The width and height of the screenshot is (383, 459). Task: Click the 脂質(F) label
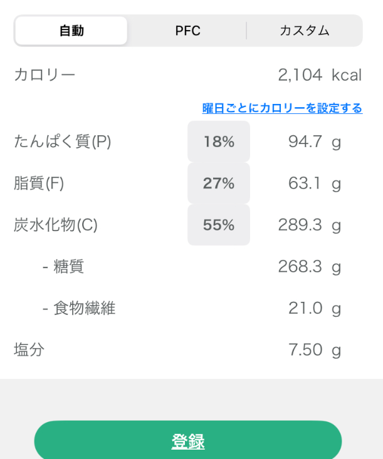click(39, 183)
